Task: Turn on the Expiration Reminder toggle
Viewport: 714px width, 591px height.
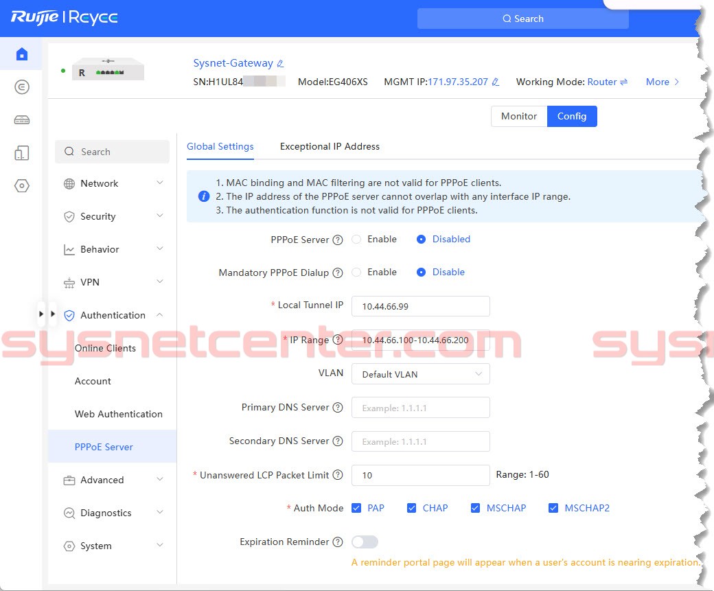Action: [x=365, y=542]
